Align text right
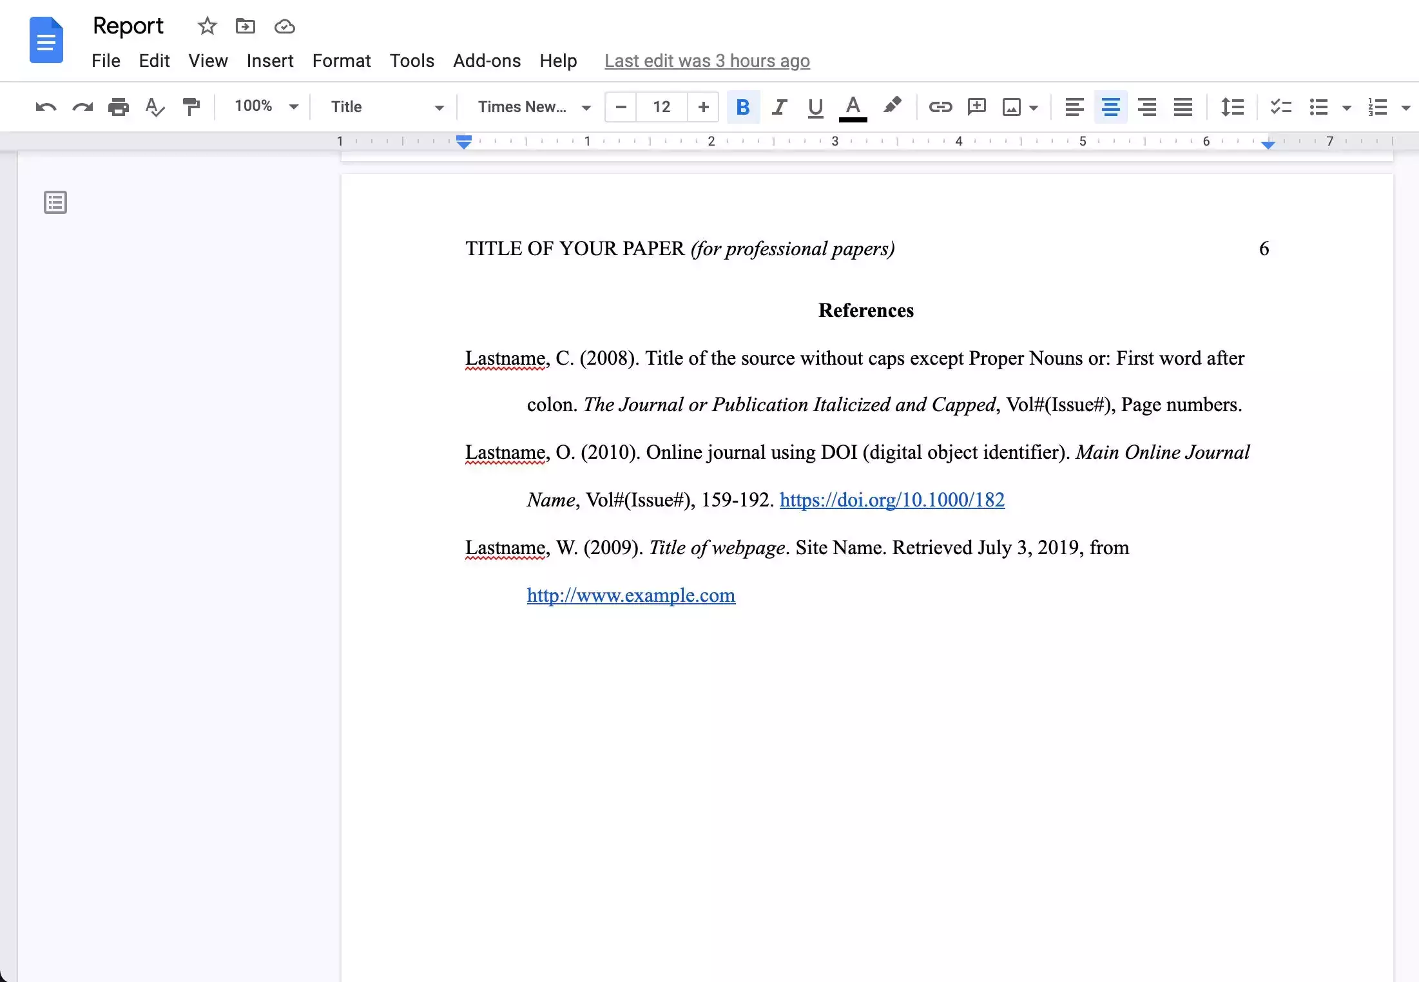The width and height of the screenshot is (1419, 982). tap(1147, 107)
